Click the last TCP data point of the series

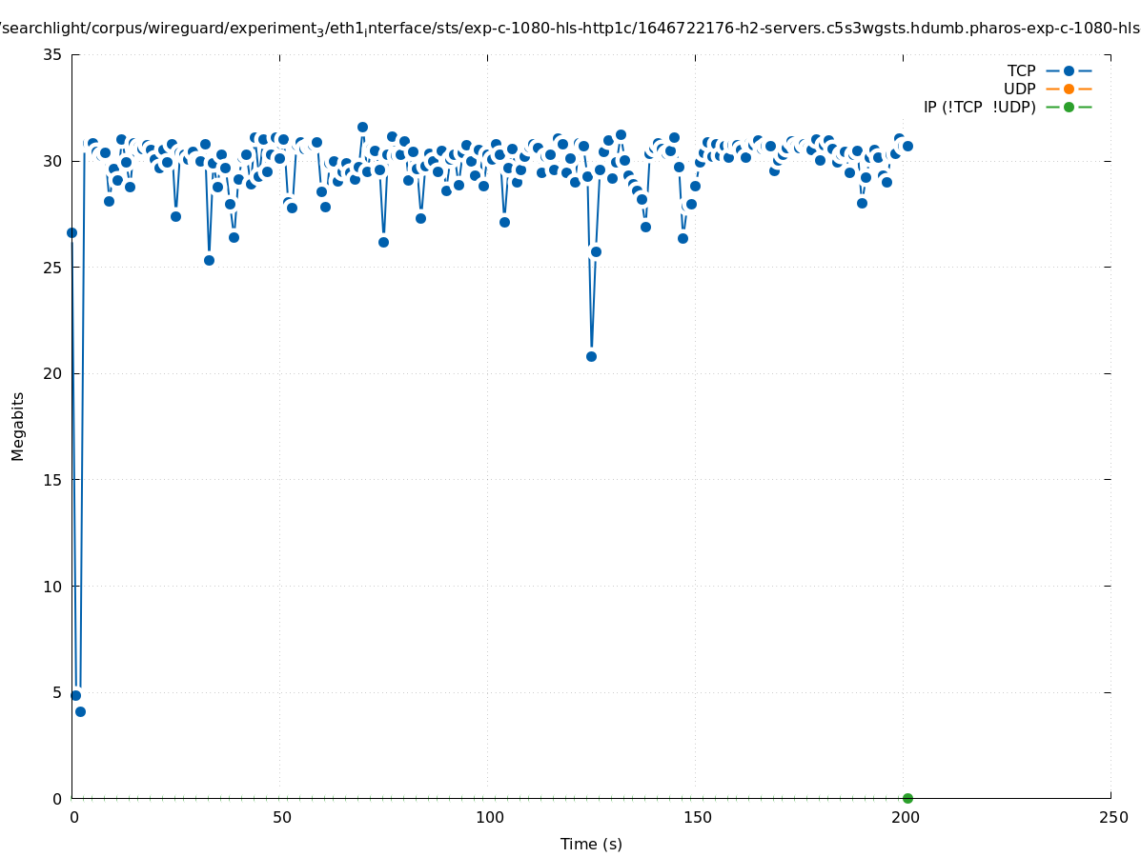point(907,146)
